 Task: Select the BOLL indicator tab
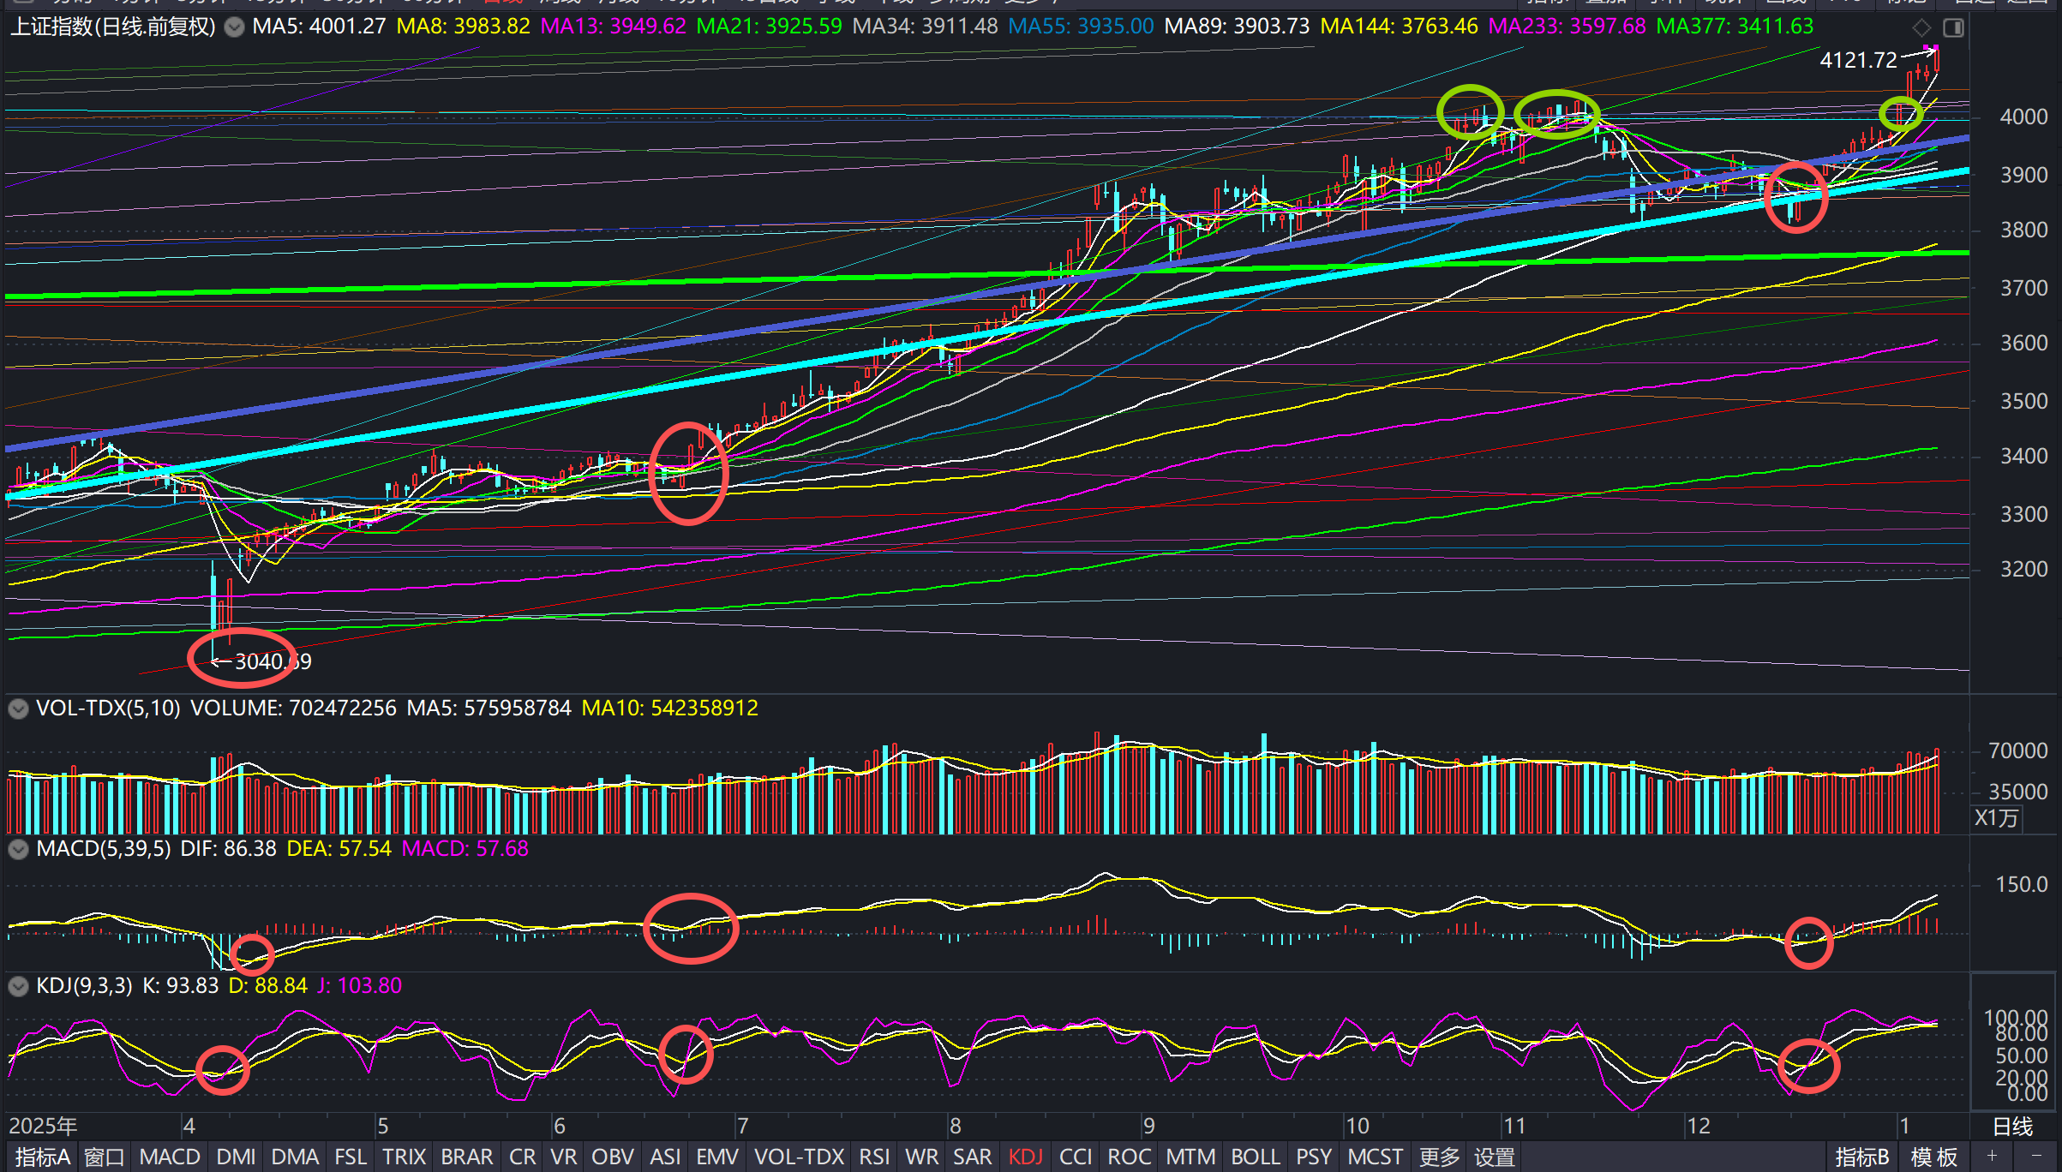(x=1256, y=1157)
